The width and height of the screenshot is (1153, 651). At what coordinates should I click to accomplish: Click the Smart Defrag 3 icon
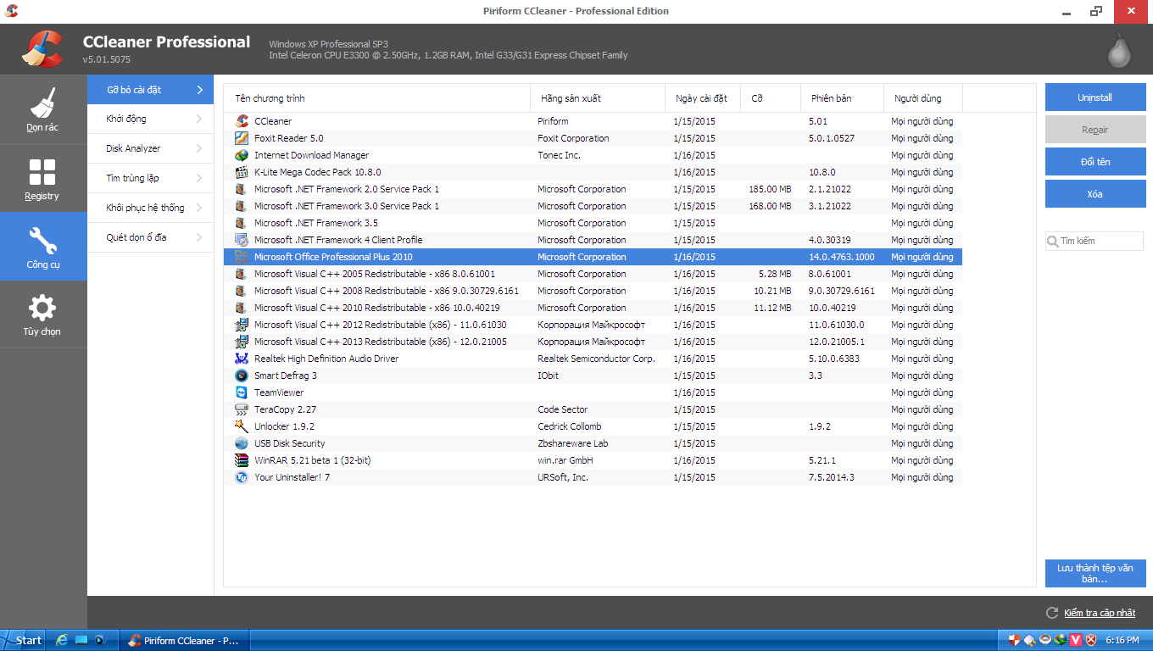click(242, 376)
